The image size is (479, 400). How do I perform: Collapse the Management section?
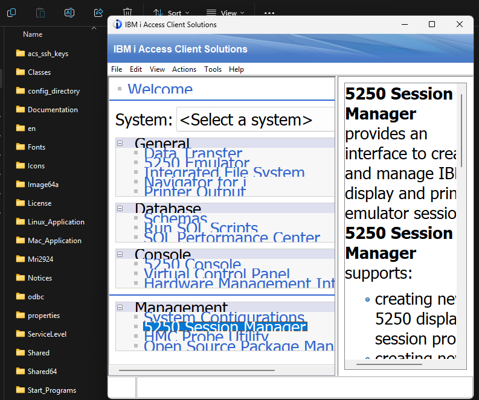tap(120, 307)
